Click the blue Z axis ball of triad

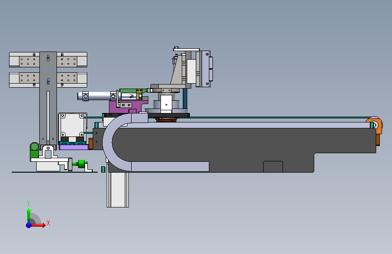tap(29, 225)
